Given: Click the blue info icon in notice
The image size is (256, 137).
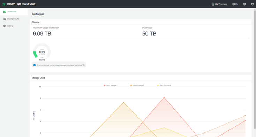Looking at the screenshot, I should tap(35, 65).
